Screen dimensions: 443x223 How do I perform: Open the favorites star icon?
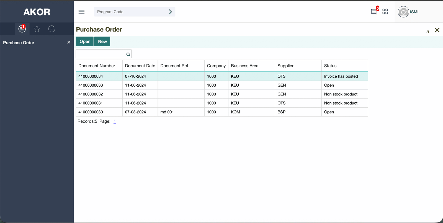[x=37, y=29]
